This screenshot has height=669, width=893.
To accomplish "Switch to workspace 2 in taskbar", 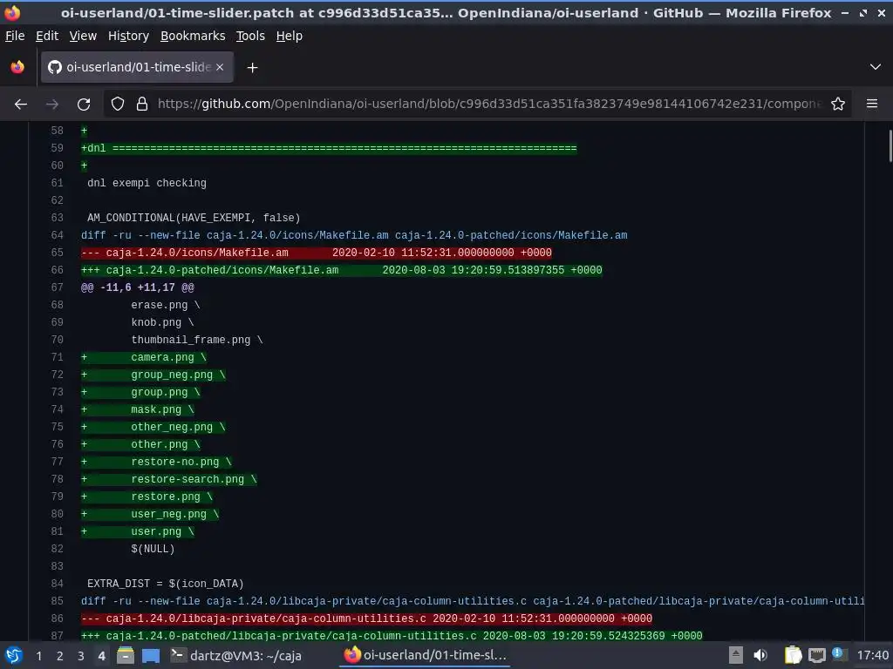I will click(60, 656).
